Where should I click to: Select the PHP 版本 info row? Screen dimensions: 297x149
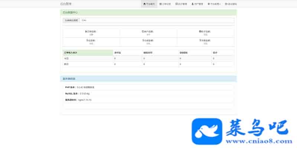point(148,87)
